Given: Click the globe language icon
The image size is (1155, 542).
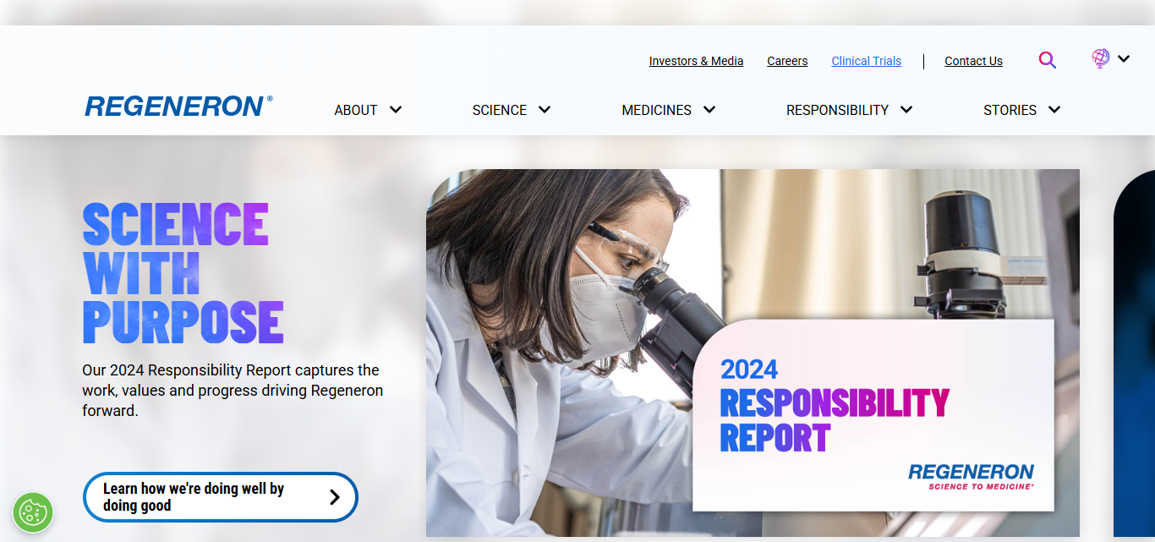Looking at the screenshot, I should [x=1100, y=58].
